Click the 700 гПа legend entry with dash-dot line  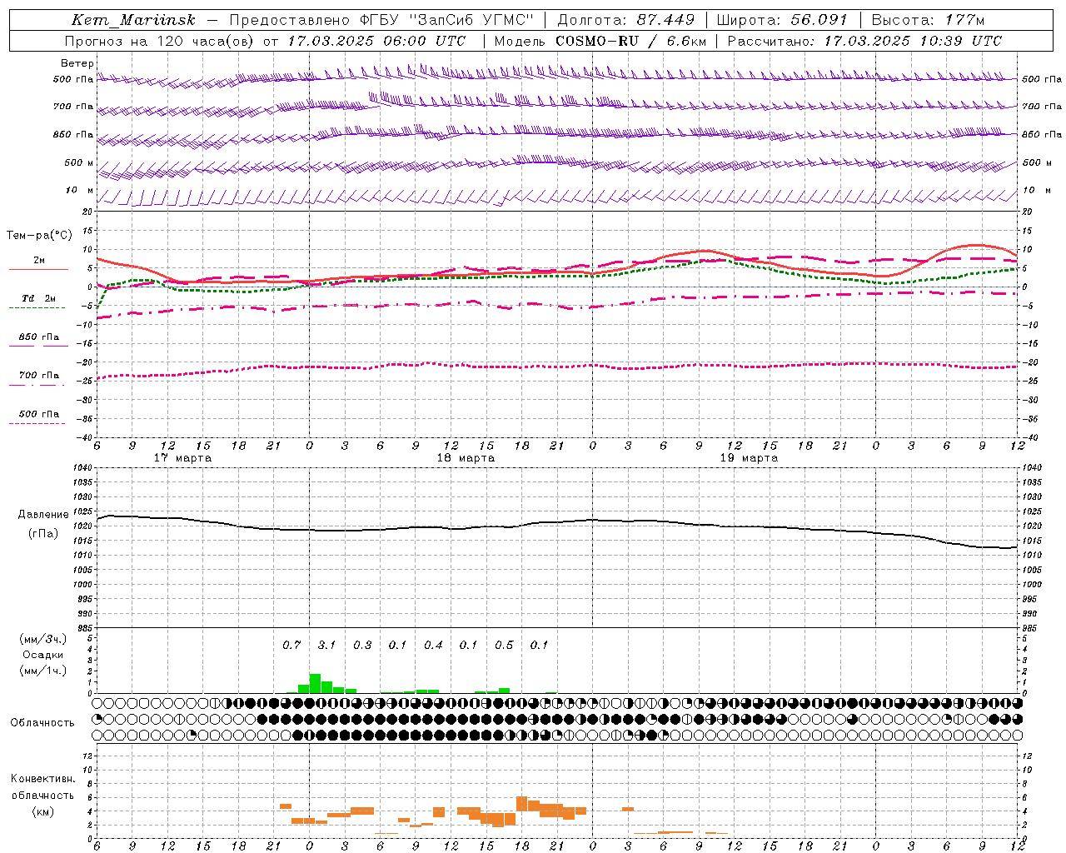[39, 376]
